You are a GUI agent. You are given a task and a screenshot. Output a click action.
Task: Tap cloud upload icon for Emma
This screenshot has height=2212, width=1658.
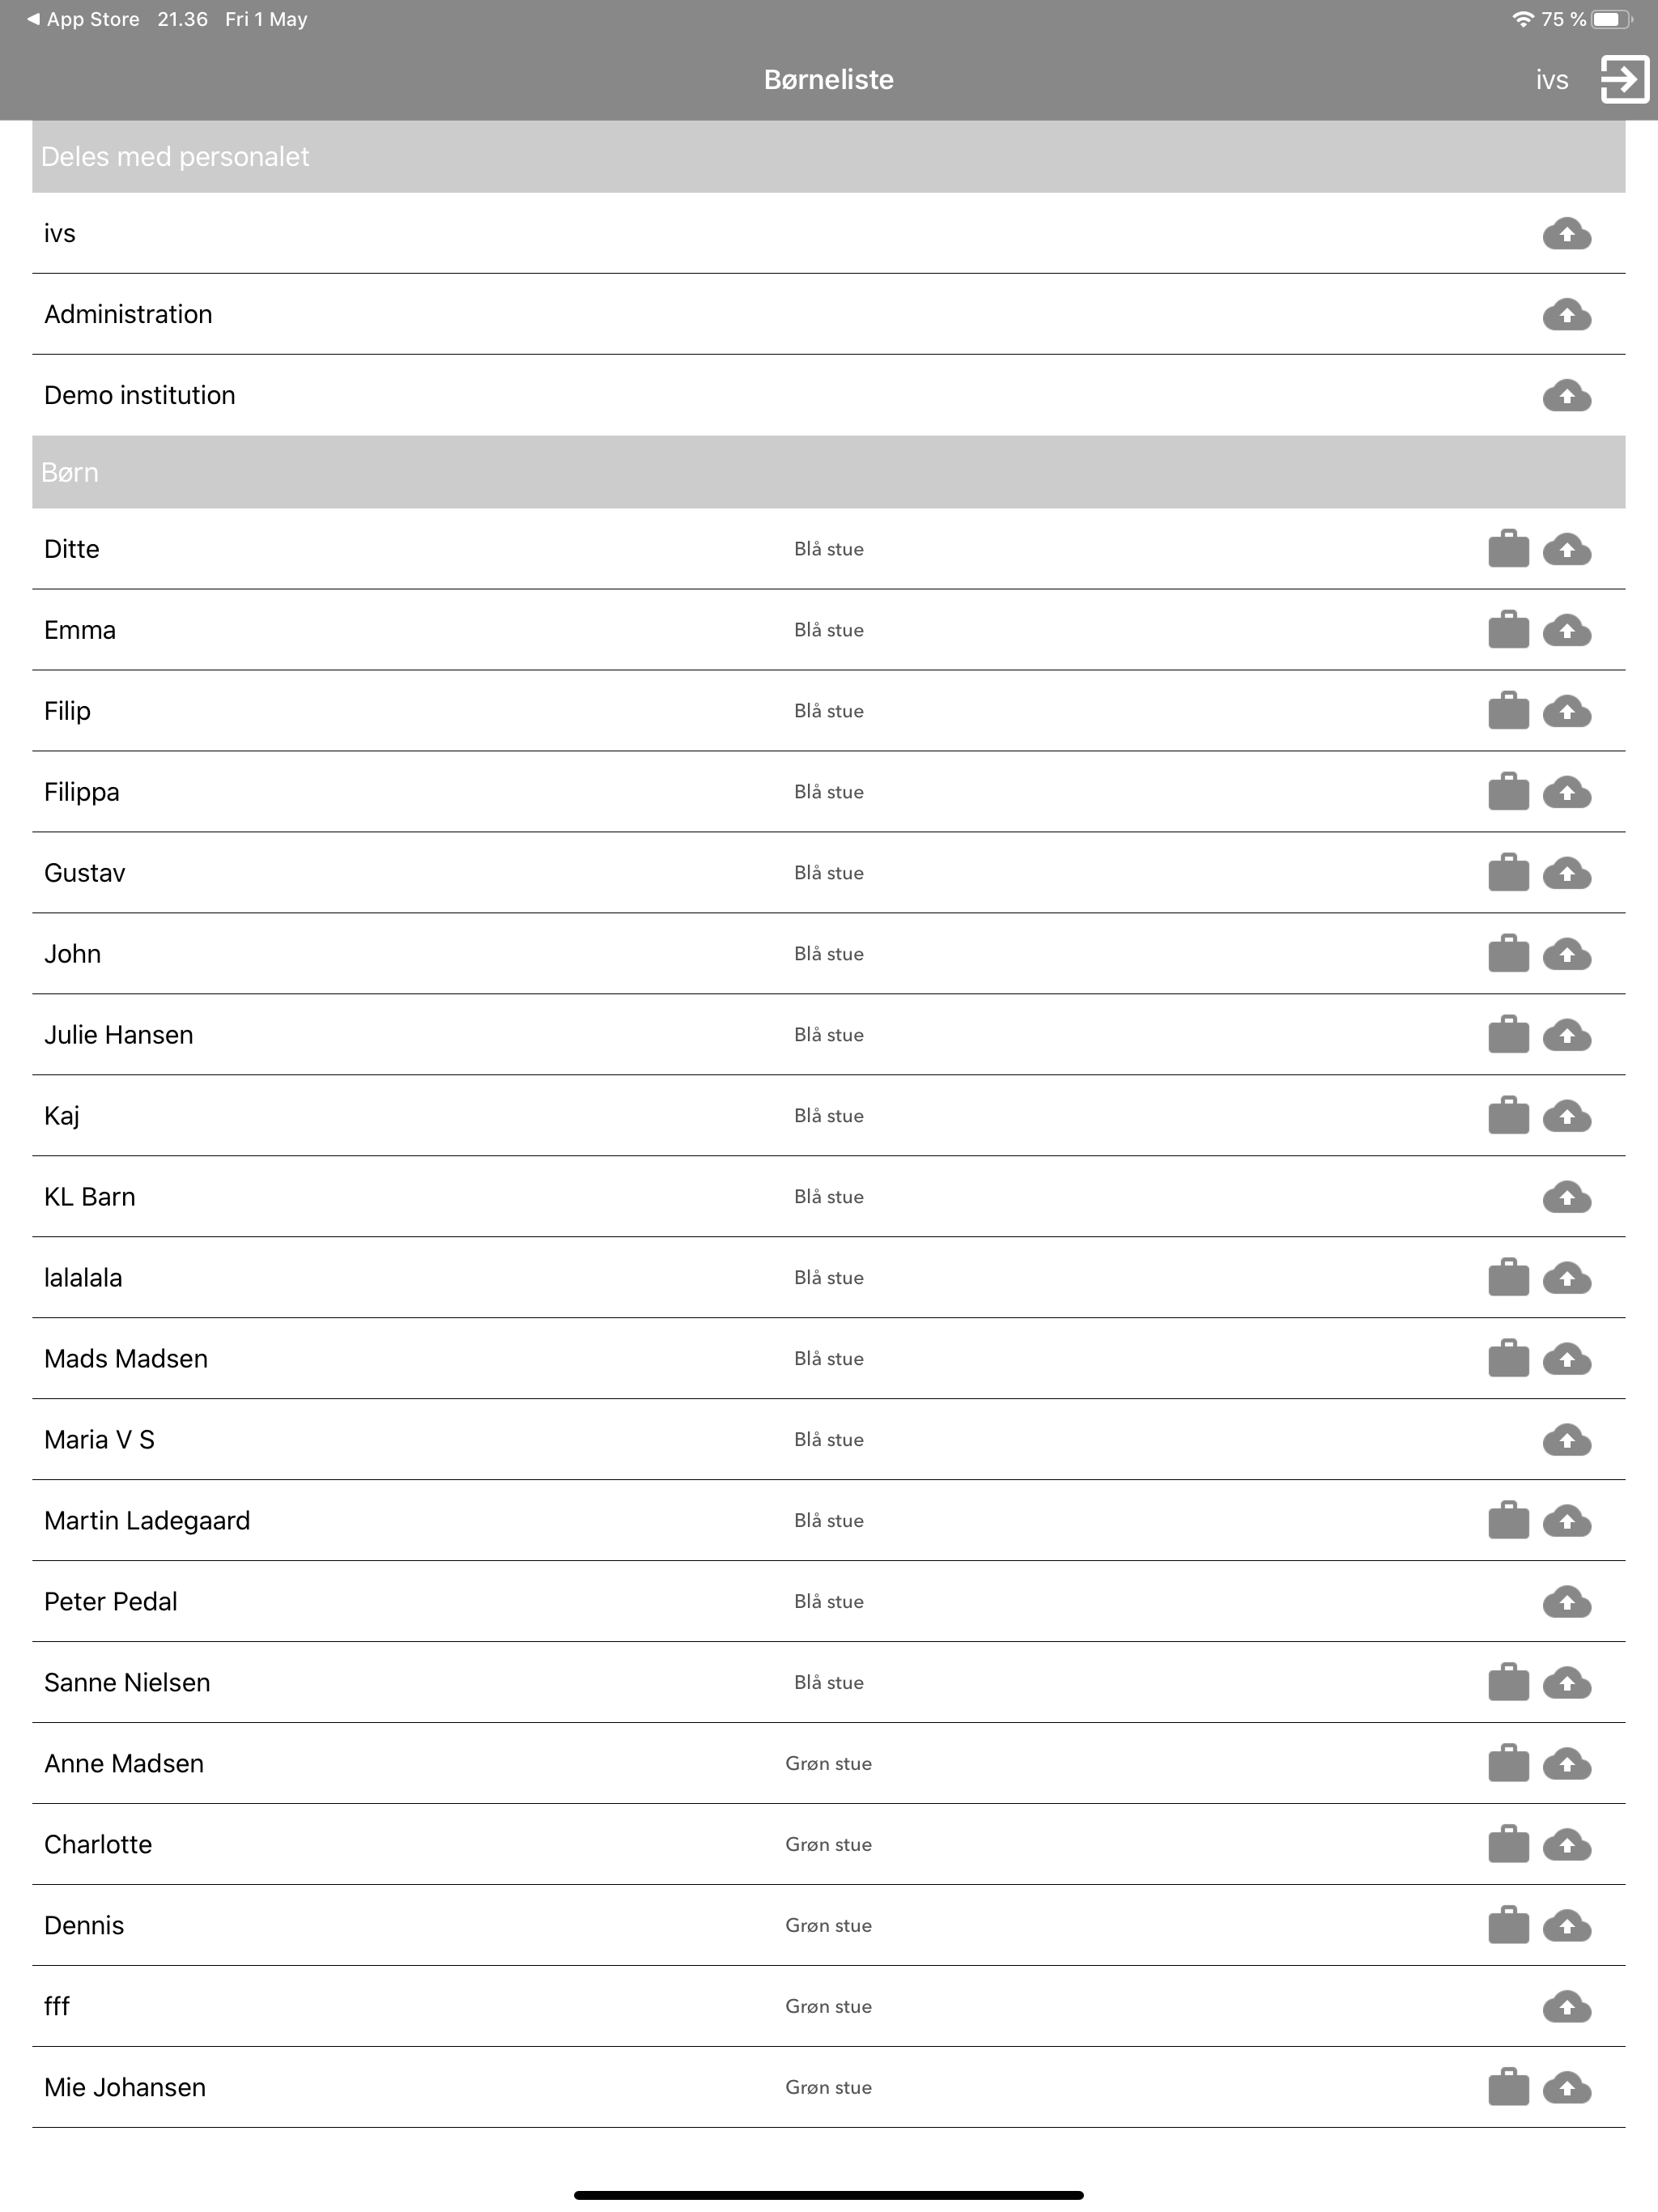pos(1567,631)
